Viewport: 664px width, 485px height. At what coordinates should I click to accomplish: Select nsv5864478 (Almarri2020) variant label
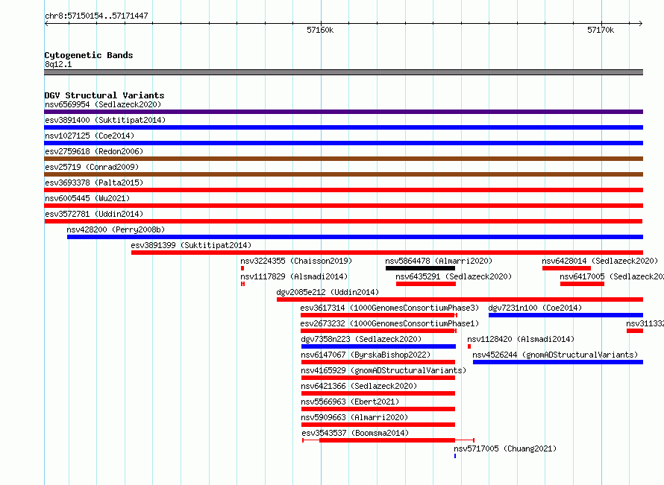[x=439, y=261]
